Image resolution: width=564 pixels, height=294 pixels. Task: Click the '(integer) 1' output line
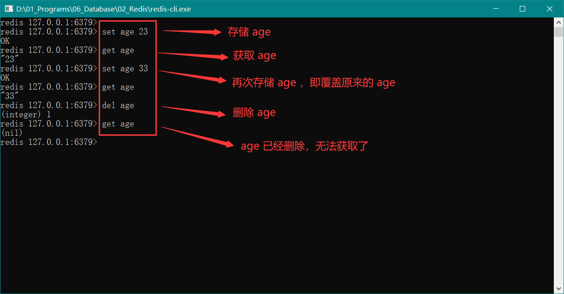[26, 115]
